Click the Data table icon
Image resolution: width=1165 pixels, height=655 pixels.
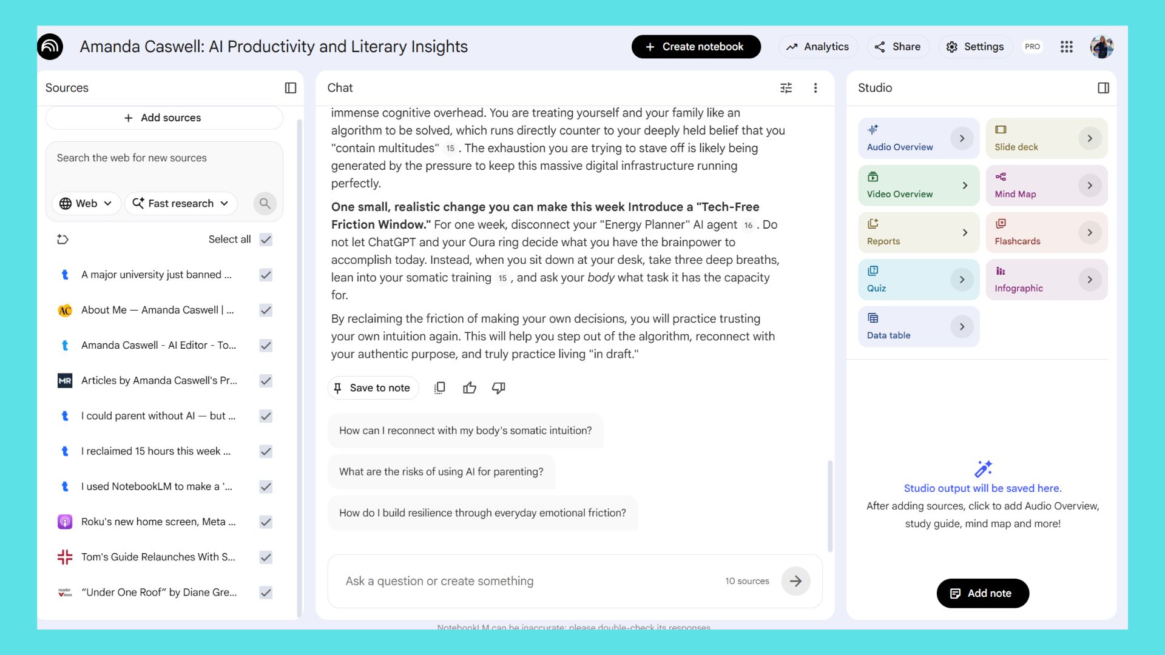[x=873, y=318]
